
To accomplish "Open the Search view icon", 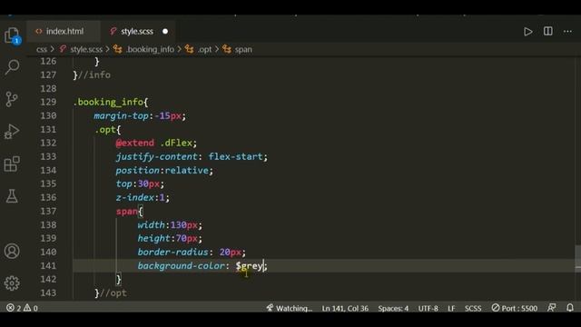I will click(12, 67).
